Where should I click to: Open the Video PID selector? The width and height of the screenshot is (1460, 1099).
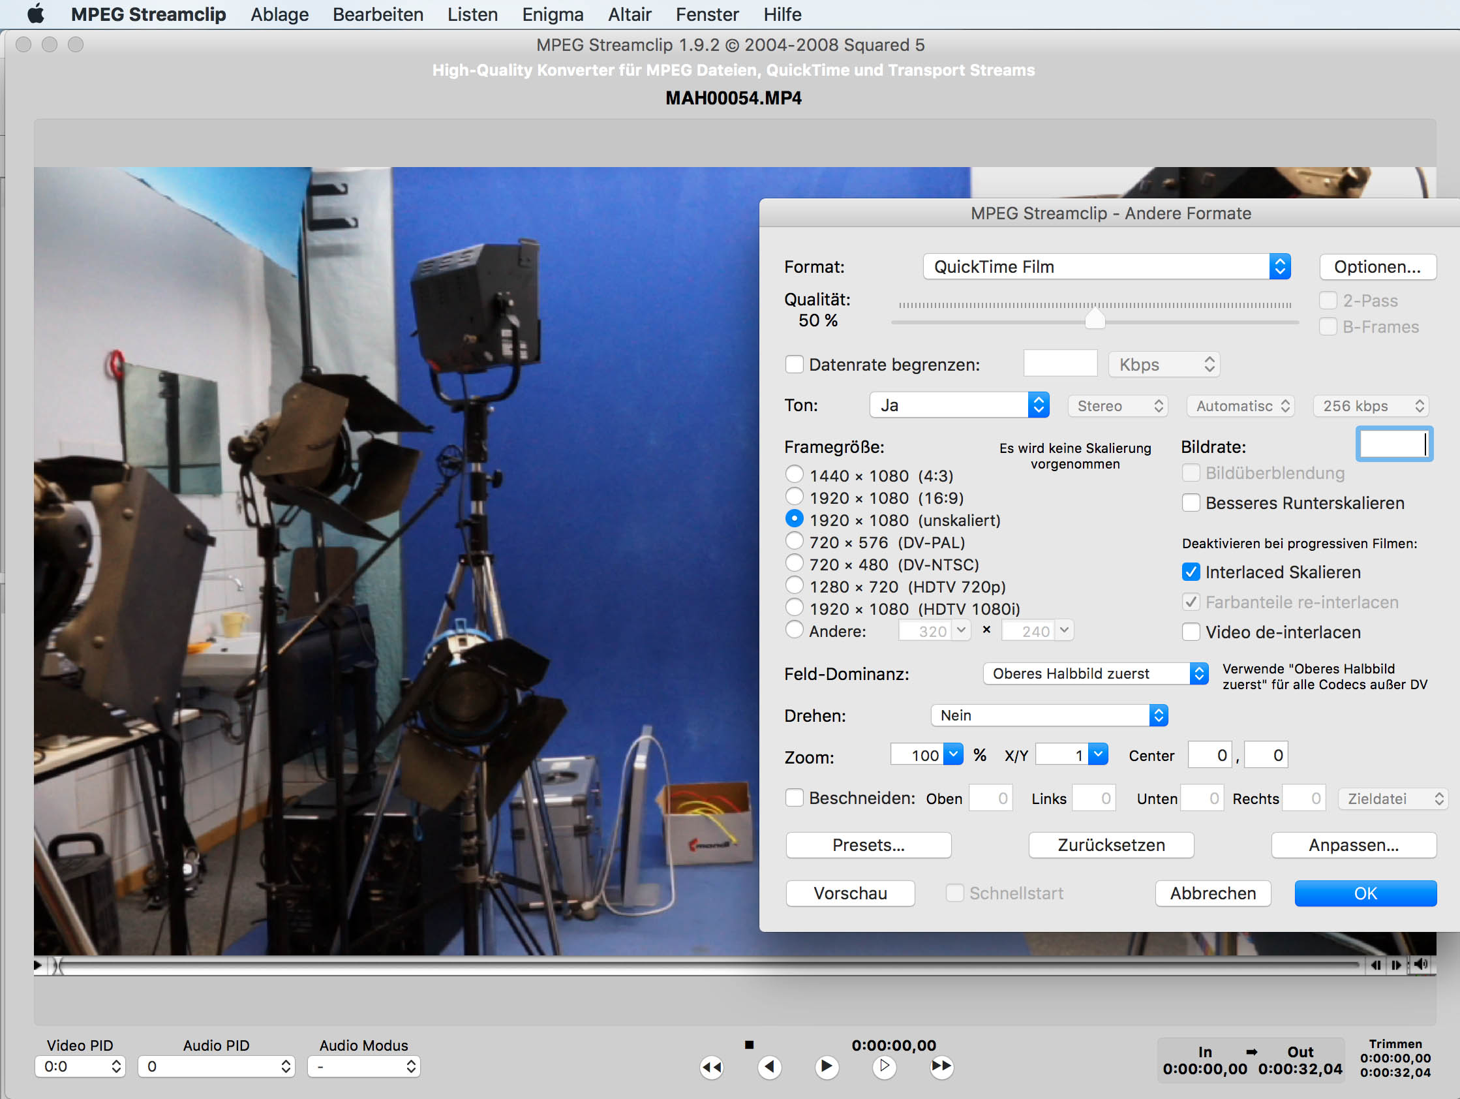(x=79, y=1066)
